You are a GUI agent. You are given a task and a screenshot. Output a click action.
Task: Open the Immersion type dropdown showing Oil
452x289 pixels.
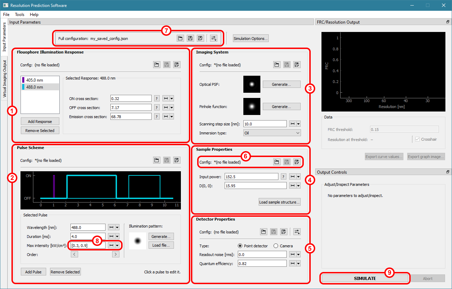click(272, 133)
